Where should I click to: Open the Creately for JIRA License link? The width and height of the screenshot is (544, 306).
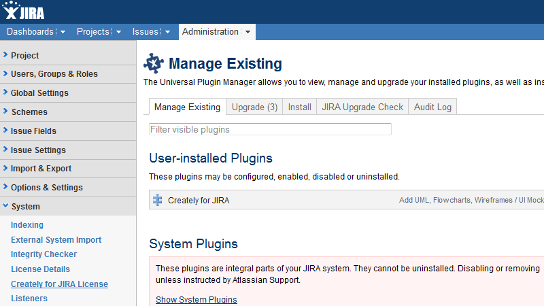[59, 284]
